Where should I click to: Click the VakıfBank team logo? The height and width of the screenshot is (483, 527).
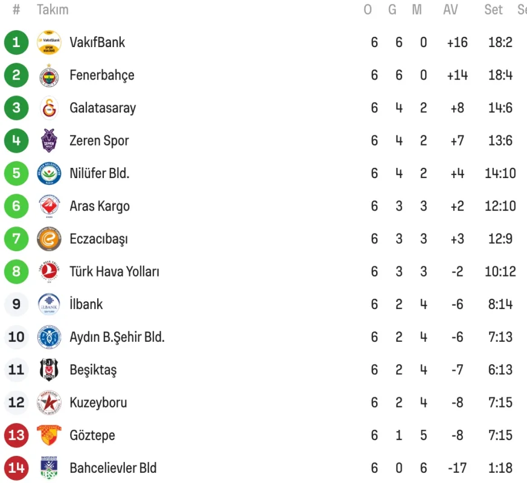click(49, 42)
